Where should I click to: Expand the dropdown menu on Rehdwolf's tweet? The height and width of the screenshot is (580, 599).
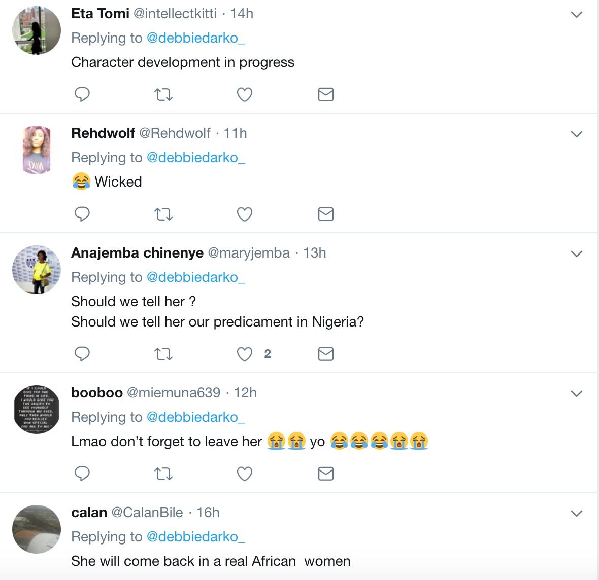[x=576, y=134]
